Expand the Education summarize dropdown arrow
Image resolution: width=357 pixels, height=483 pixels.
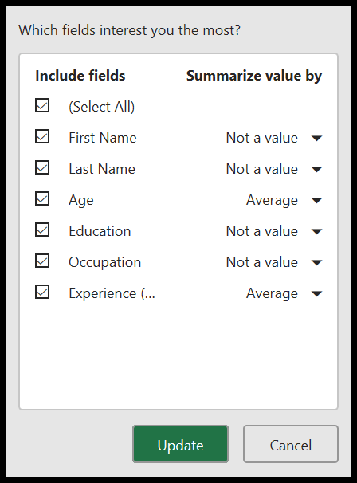coord(316,232)
